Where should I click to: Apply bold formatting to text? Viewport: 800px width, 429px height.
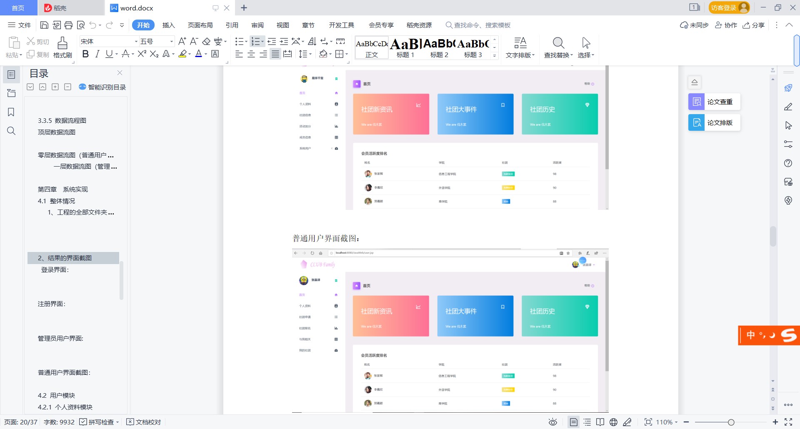point(85,54)
